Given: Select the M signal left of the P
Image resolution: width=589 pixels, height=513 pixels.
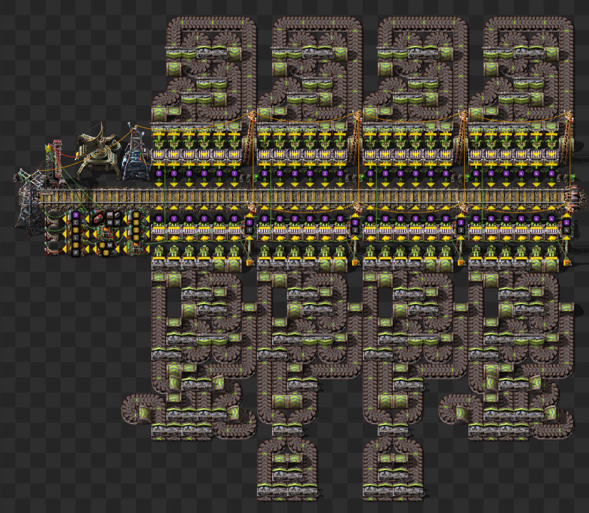Looking at the screenshot, I should (110, 223).
